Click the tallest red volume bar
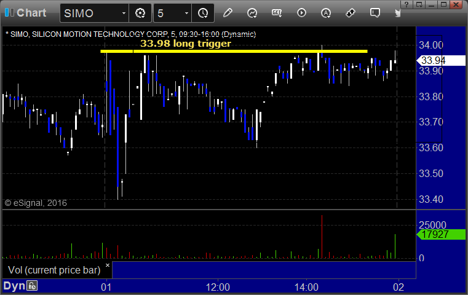 (322, 237)
